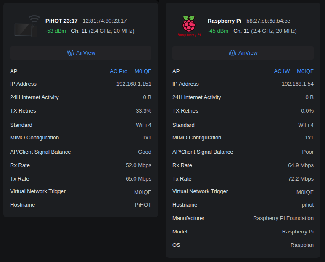Open the AC Pro access point link
This screenshot has height=262, width=325.
pyautogui.click(x=118, y=71)
